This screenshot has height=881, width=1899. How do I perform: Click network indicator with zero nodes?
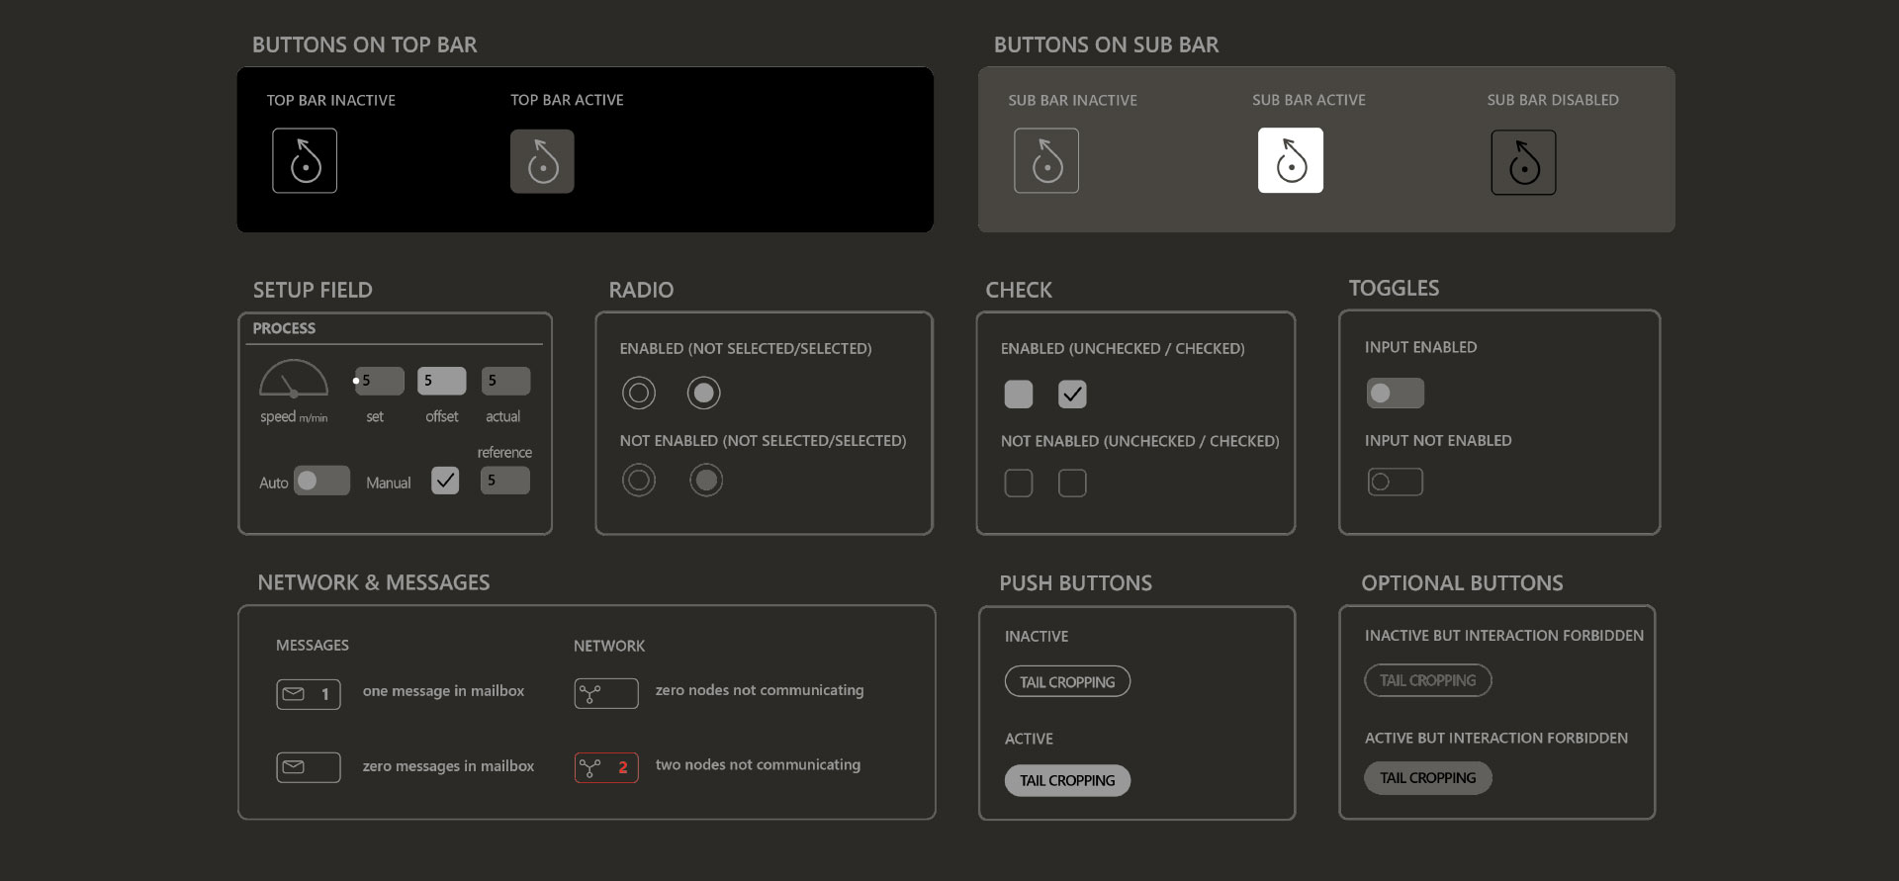pyautogui.click(x=606, y=693)
